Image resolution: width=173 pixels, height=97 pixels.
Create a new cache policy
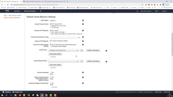click(x=93, y=50)
